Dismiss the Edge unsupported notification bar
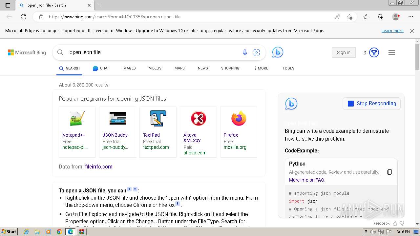 [412, 31]
